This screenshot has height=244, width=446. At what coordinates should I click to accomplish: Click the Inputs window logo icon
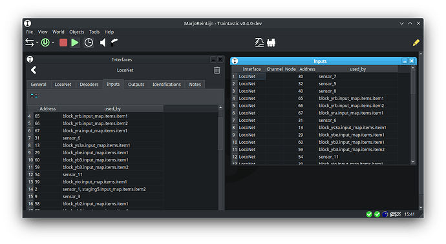coord(235,61)
